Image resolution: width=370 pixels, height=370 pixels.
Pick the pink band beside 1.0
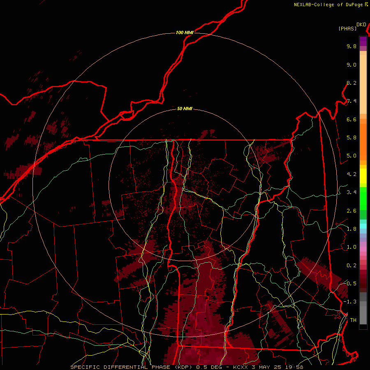pos(363,249)
